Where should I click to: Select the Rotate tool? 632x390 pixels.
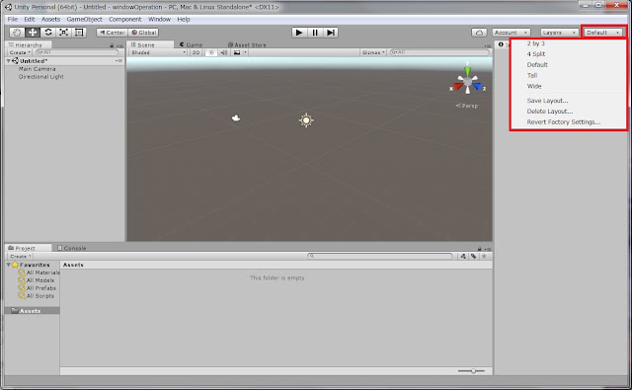[x=48, y=33]
